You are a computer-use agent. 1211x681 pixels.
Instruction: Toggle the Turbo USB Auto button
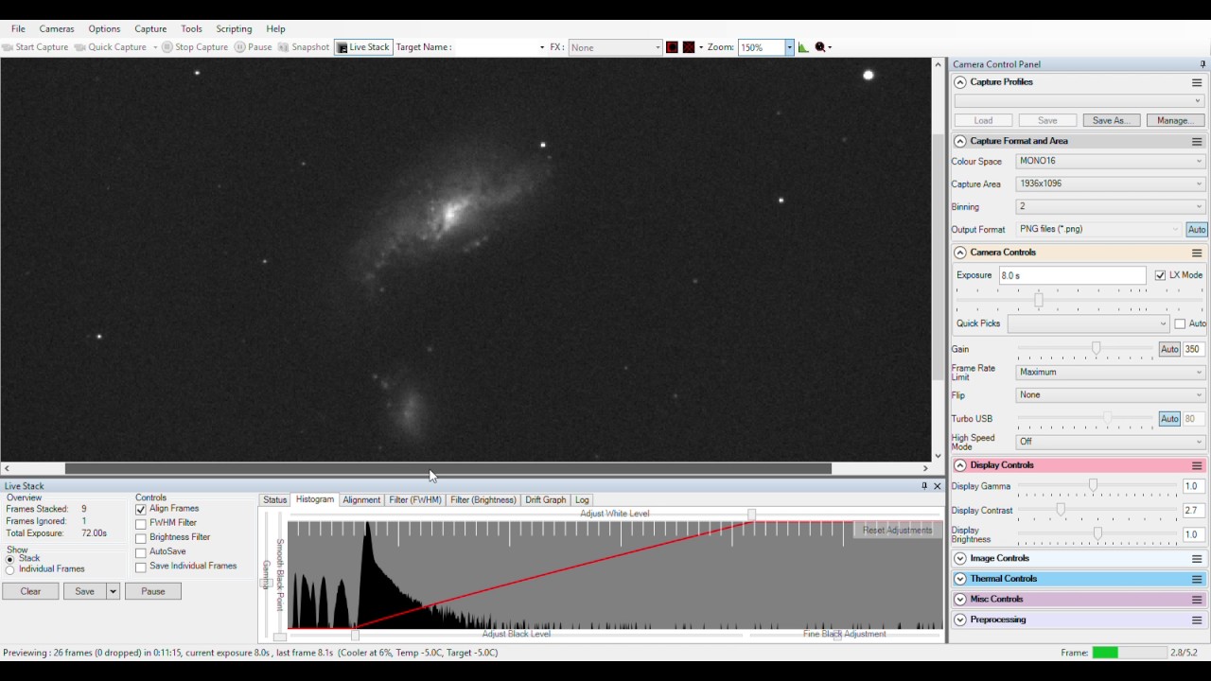[1169, 419]
